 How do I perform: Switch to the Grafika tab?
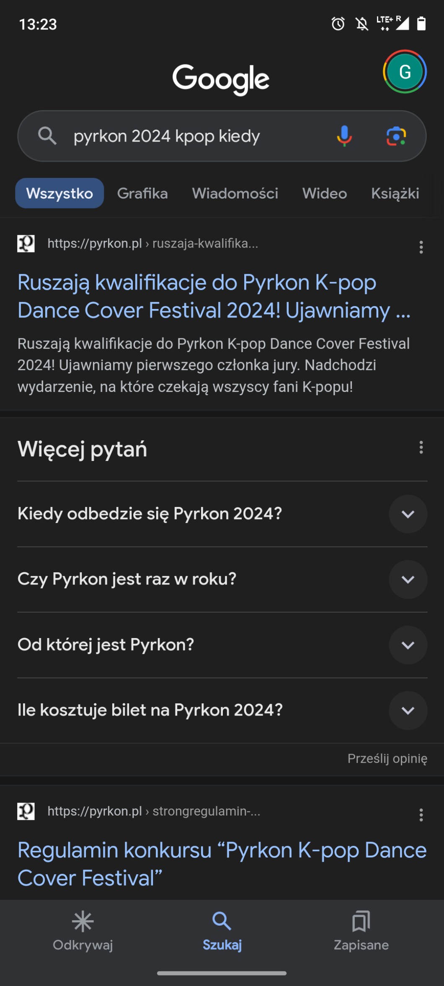(142, 193)
